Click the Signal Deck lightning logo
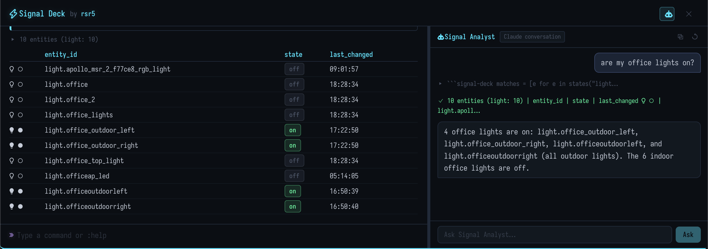Viewport: 708px width, 249px height. point(13,14)
